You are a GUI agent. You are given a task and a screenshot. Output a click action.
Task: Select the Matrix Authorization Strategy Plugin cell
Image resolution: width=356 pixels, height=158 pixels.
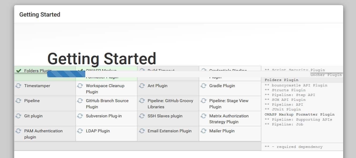point(229,118)
